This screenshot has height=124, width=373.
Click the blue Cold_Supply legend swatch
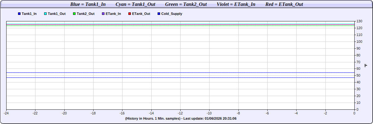(x=159, y=14)
